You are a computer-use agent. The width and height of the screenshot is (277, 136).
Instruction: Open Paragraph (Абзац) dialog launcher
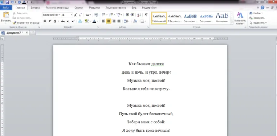[148, 27]
